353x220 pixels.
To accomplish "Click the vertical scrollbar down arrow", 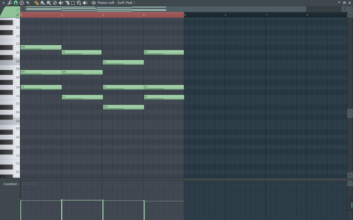I will pyautogui.click(x=350, y=175).
